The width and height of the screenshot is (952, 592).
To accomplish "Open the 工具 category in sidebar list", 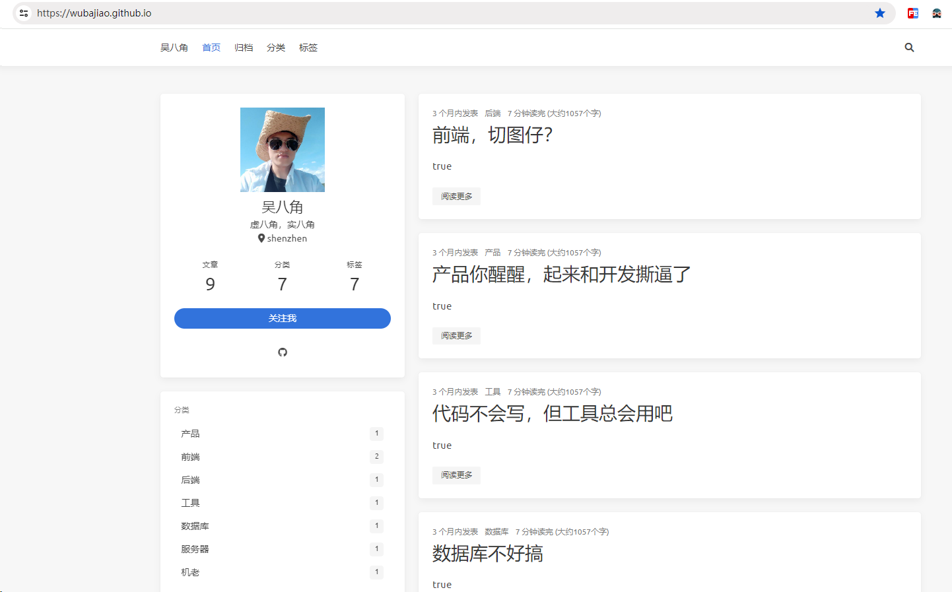I will [190, 502].
